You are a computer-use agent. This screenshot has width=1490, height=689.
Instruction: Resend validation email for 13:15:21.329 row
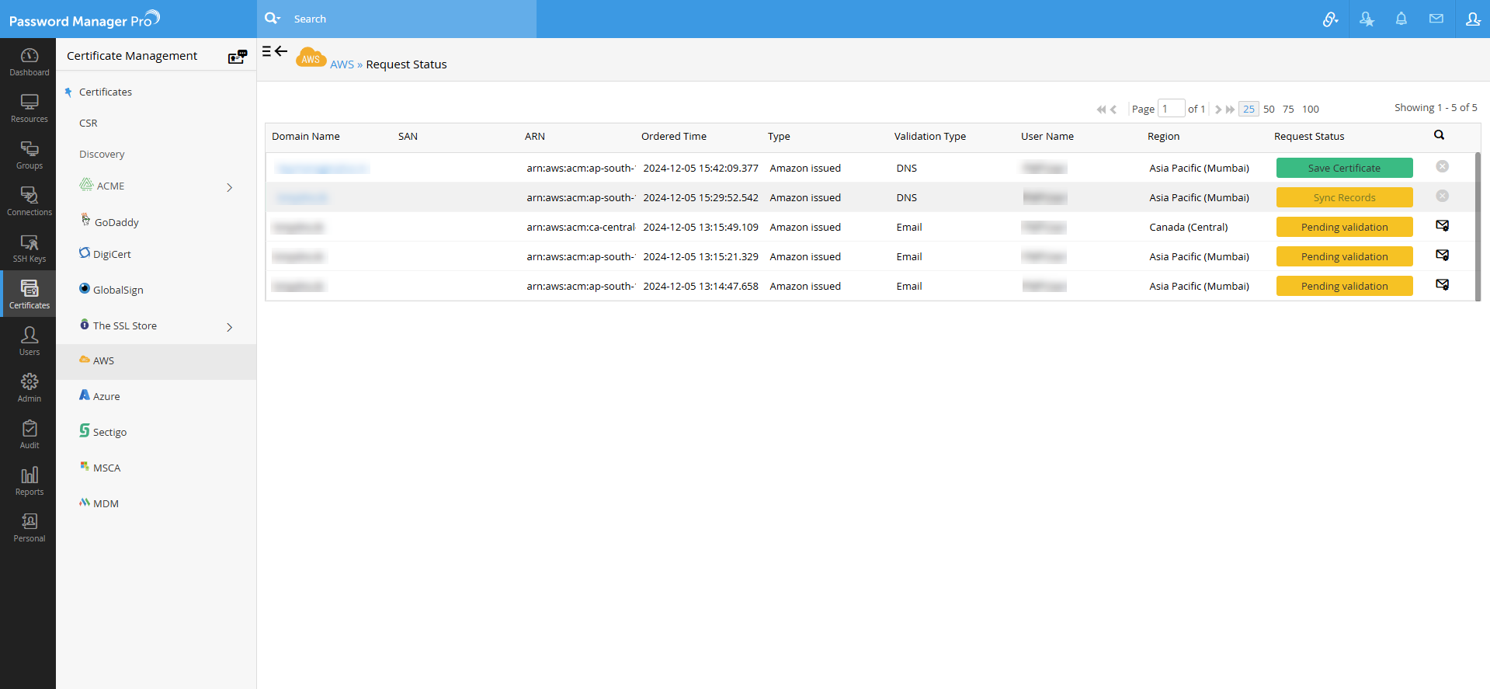(x=1442, y=255)
